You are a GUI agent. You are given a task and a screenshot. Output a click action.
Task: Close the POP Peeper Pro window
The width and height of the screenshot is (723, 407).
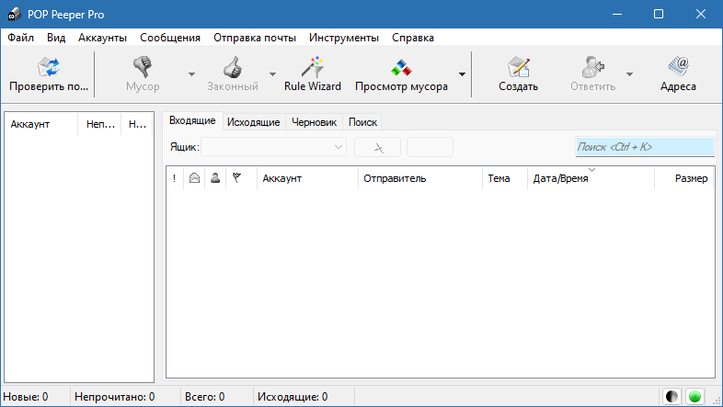pos(701,15)
